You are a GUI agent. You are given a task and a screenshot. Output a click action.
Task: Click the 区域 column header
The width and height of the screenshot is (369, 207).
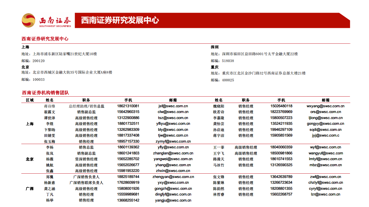pos(30,100)
